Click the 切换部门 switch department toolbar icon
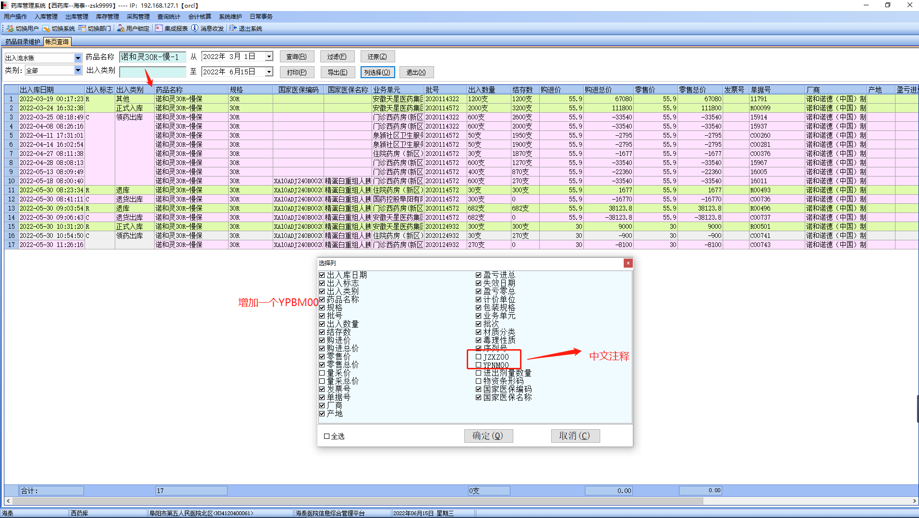The image size is (919, 518). pos(82,29)
